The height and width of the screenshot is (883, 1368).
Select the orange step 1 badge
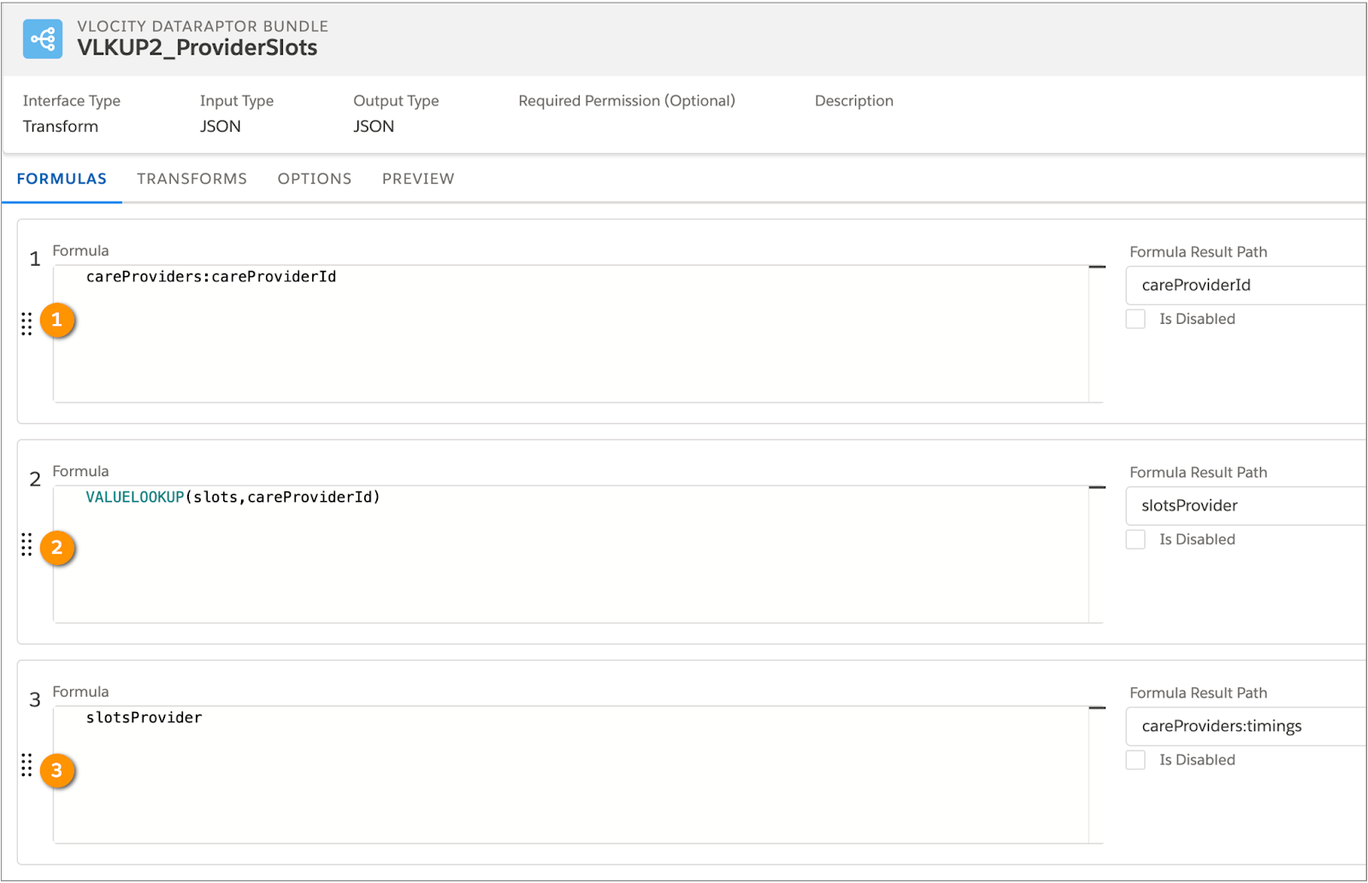pyautogui.click(x=56, y=321)
